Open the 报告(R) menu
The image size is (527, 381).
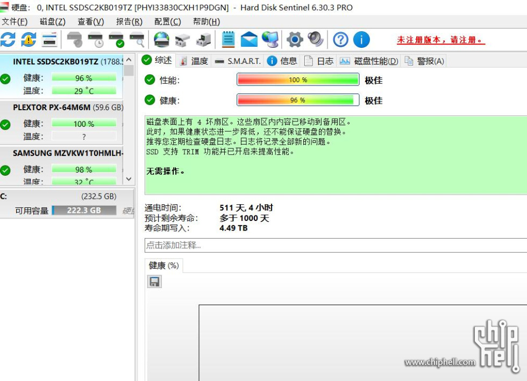[x=129, y=21]
